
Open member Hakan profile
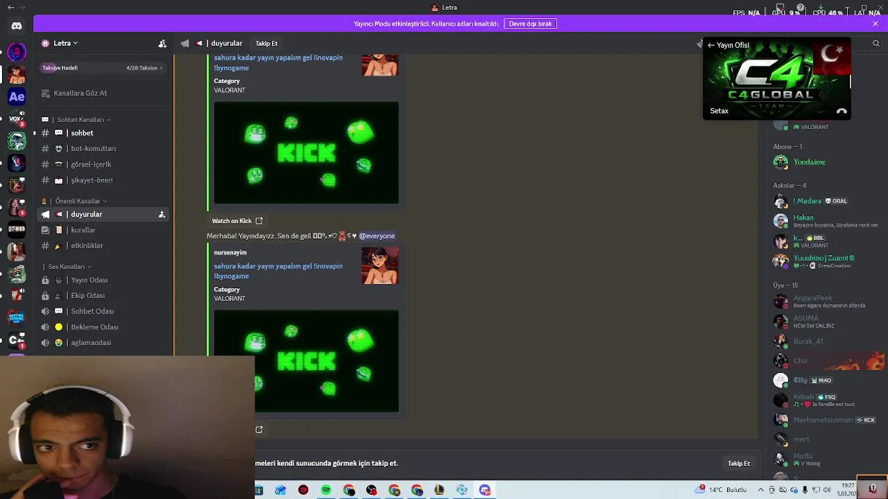click(x=826, y=221)
